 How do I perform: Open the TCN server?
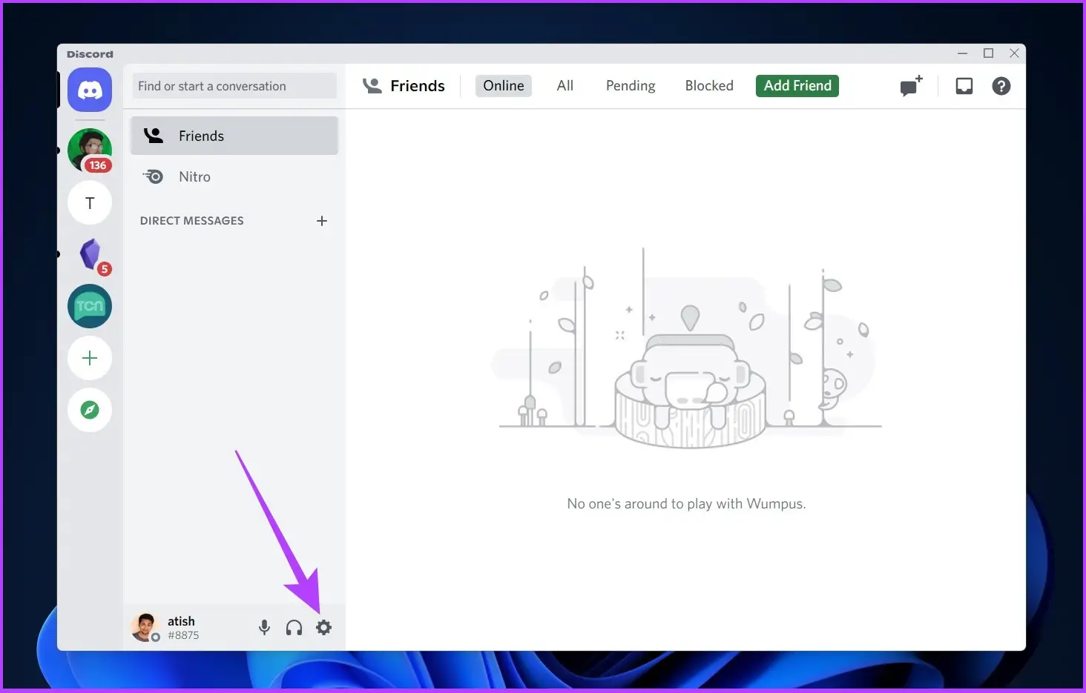coord(90,306)
